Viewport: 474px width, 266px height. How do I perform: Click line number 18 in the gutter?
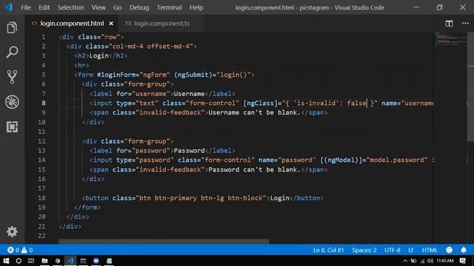point(41,198)
